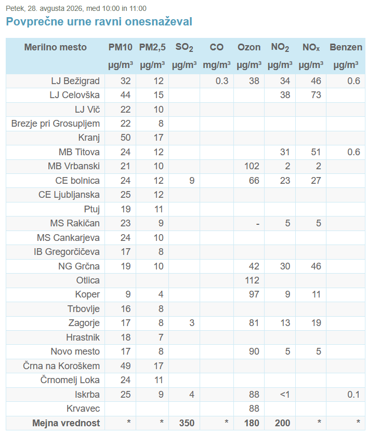Select the CE bolnica SO2 value 9
The height and width of the screenshot is (433, 367).
tap(192, 181)
